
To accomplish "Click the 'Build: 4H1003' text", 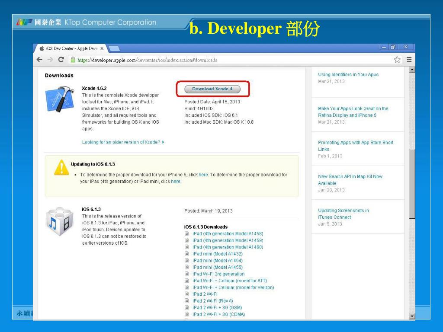I will coord(199,109).
